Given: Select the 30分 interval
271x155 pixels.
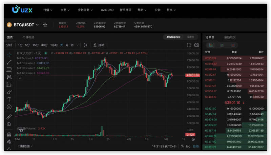Looking at the screenshot, I should pyautogui.click(x=44, y=45).
